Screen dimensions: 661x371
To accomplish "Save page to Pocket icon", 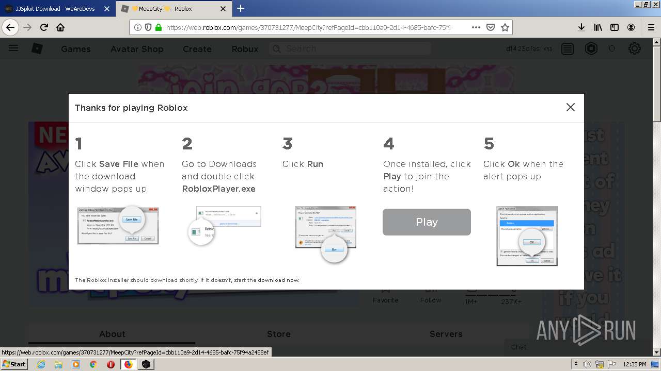I will (491, 27).
